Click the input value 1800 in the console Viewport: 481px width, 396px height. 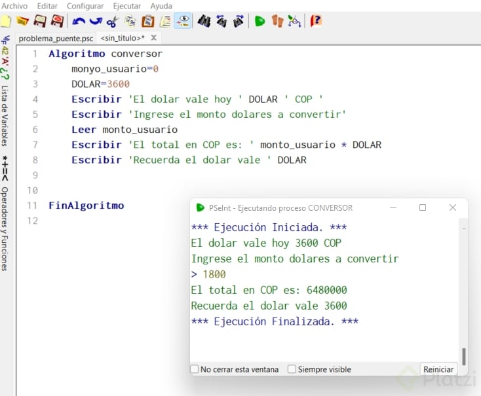(214, 274)
